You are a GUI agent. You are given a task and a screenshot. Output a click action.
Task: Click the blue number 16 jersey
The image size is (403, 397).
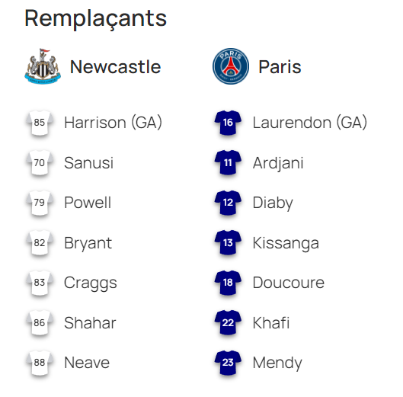(x=228, y=123)
